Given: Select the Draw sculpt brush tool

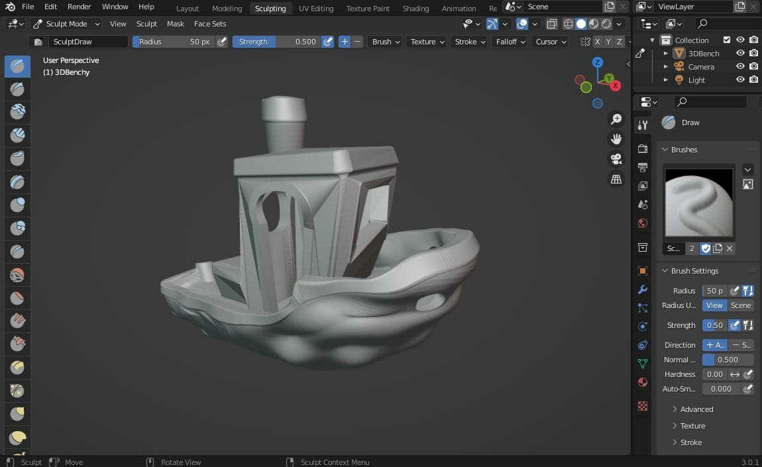Looking at the screenshot, I should coord(18,66).
